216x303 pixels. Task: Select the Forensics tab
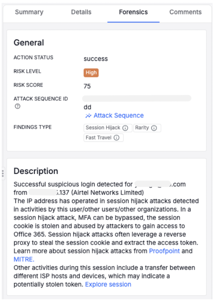[133, 12]
